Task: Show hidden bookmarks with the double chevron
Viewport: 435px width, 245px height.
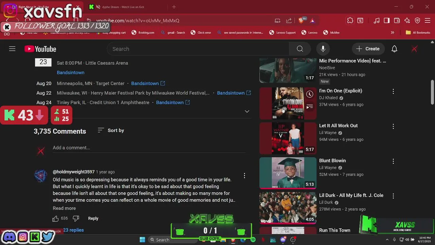Action: pyautogui.click(x=393, y=33)
